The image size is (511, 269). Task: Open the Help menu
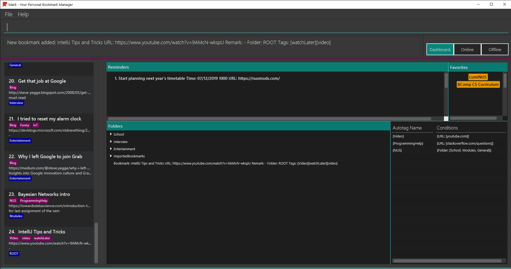(23, 14)
